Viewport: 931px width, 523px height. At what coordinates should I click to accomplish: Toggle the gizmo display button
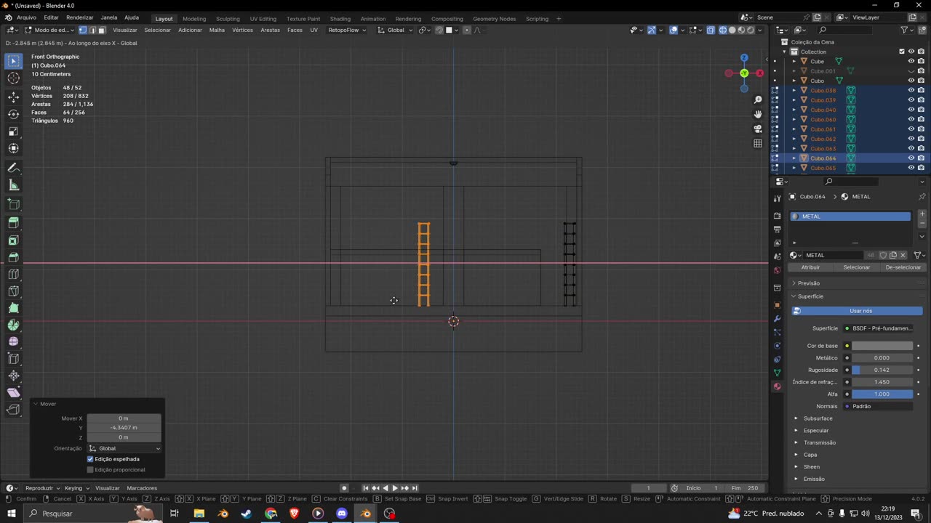pos(651,30)
